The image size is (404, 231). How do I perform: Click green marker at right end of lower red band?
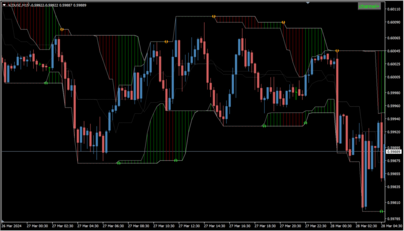[x=306, y=123]
